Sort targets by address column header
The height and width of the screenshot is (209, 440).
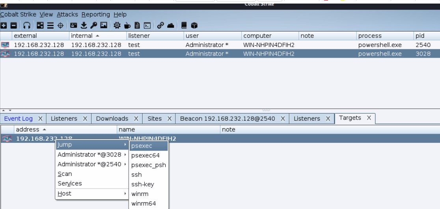(65, 130)
